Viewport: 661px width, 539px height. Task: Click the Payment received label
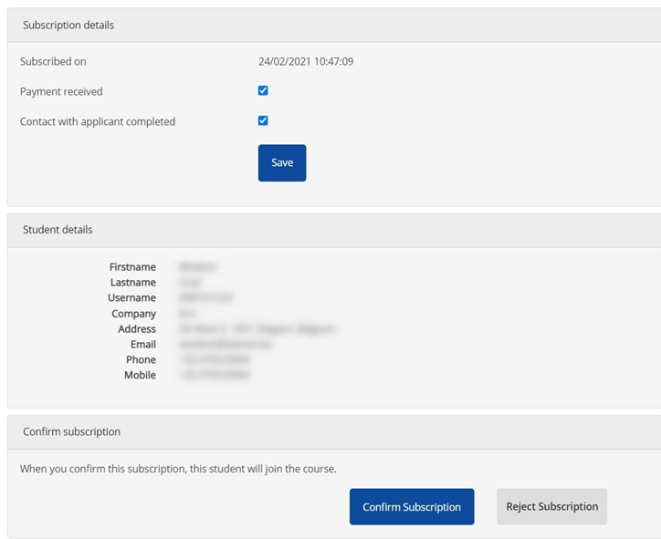[x=61, y=91]
